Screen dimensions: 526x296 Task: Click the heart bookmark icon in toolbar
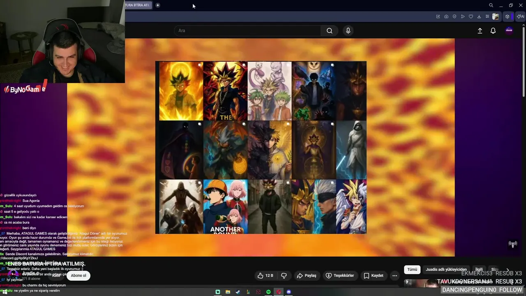click(471, 16)
